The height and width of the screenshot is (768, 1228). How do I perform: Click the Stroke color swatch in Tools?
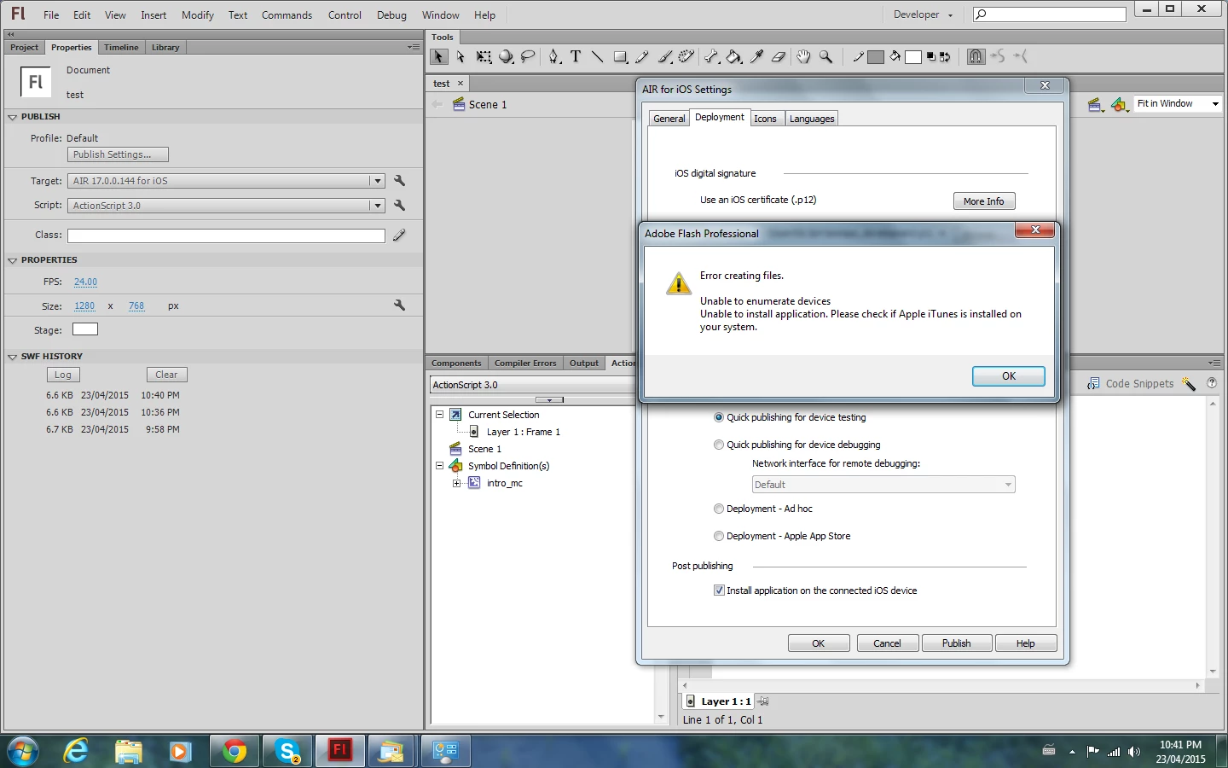coord(876,57)
